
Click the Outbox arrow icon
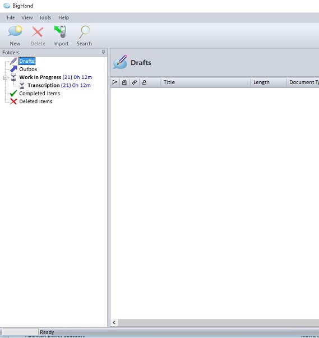(x=13, y=69)
